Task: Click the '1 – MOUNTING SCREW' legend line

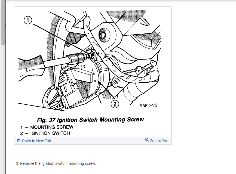Action: pos(47,127)
